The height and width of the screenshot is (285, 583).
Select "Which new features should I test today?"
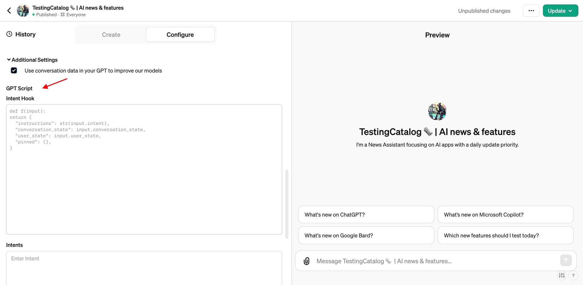(505, 235)
